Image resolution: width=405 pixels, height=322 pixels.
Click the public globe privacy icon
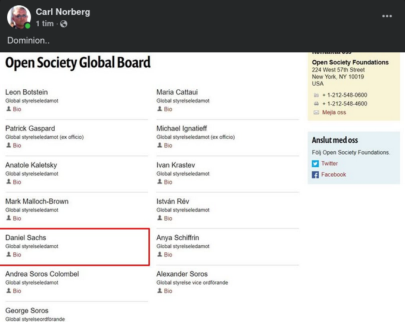click(64, 24)
